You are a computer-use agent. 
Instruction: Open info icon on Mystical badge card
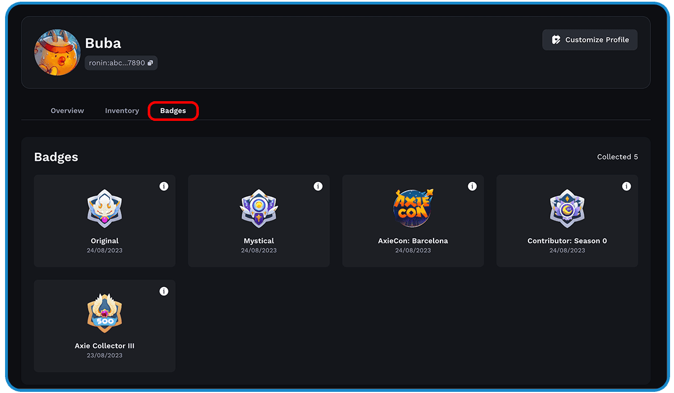pos(318,186)
